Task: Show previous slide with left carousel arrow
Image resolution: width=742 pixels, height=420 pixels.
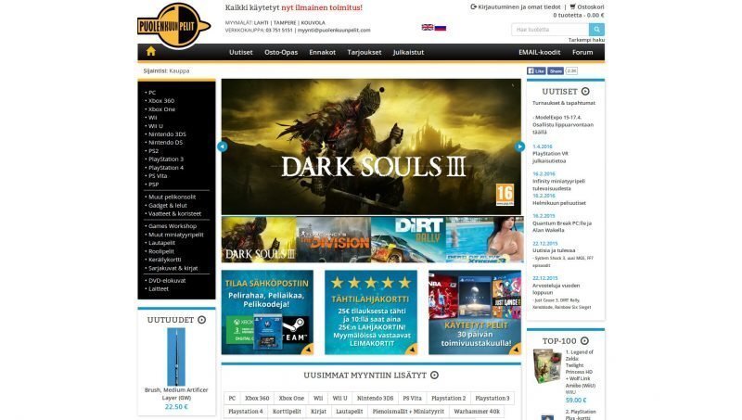Action: tap(223, 146)
